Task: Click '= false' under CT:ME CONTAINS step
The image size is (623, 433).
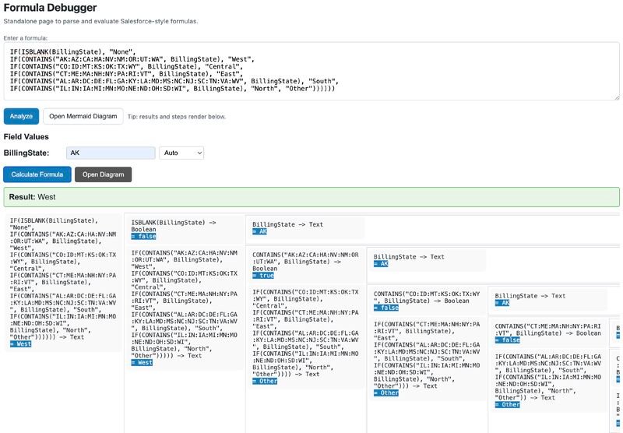Action: click(x=508, y=340)
